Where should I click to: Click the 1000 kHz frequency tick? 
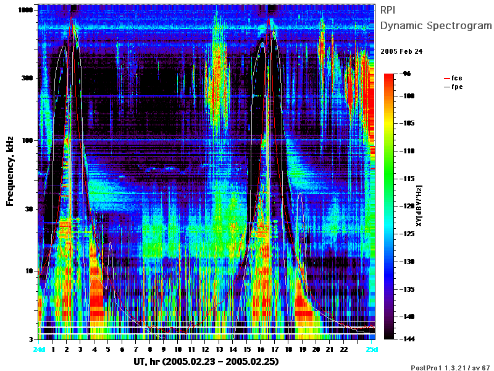tap(25, 10)
